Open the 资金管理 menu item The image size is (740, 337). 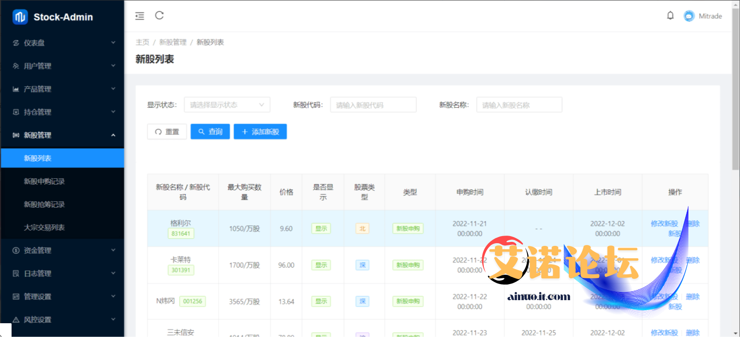(62, 250)
